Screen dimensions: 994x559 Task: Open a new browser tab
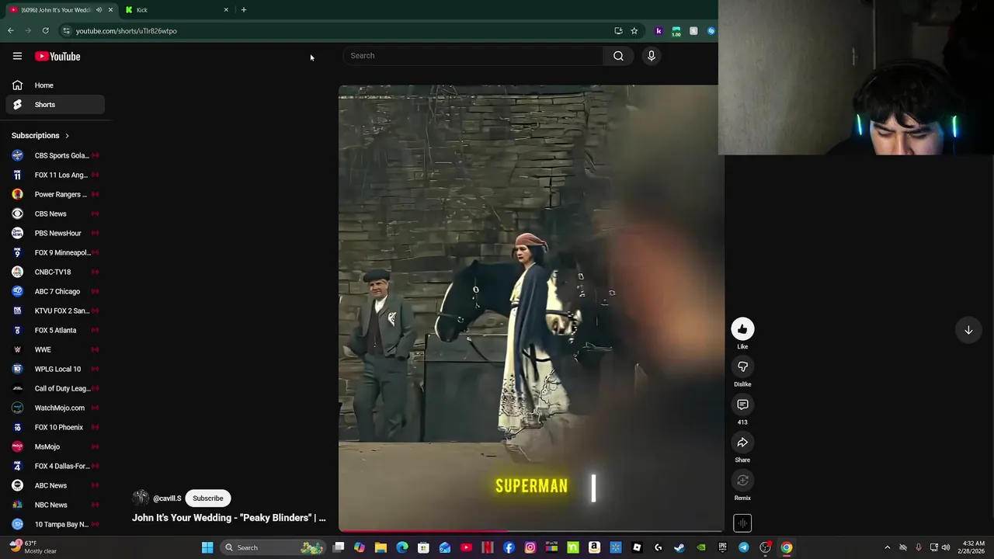(x=244, y=10)
